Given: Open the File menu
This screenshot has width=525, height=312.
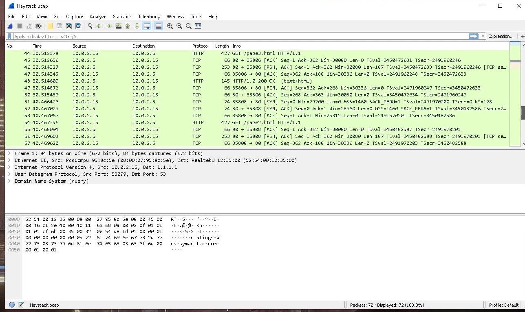Looking at the screenshot, I should [12, 17].
